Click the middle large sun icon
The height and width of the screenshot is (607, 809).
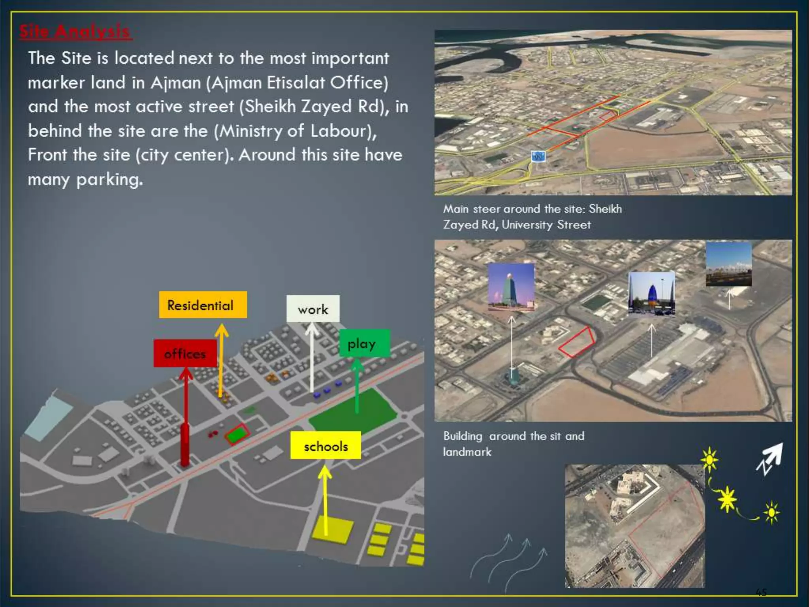click(x=727, y=500)
